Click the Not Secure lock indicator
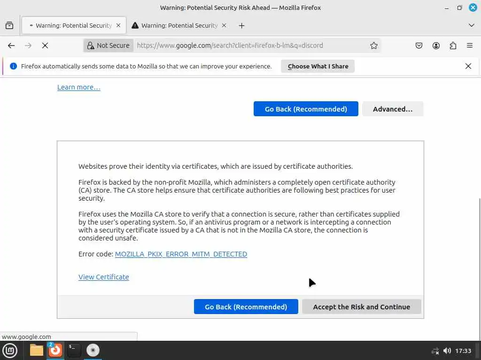Viewport: 481px width, 360px height. click(109, 45)
